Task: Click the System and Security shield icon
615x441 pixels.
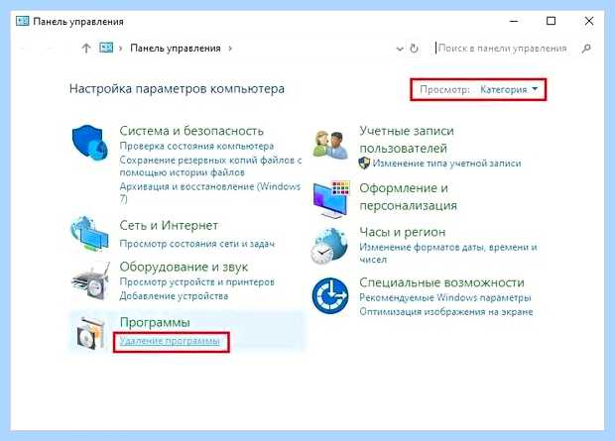Action: click(90, 143)
